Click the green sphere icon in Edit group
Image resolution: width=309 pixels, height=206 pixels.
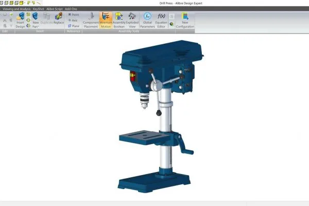11,14
